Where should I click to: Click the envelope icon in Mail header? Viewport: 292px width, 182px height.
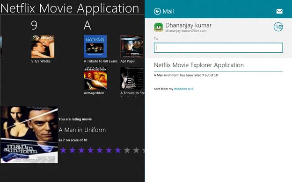point(279,11)
